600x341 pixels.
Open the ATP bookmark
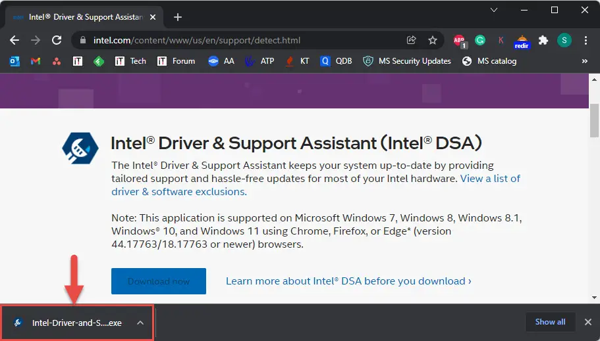coord(259,61)
